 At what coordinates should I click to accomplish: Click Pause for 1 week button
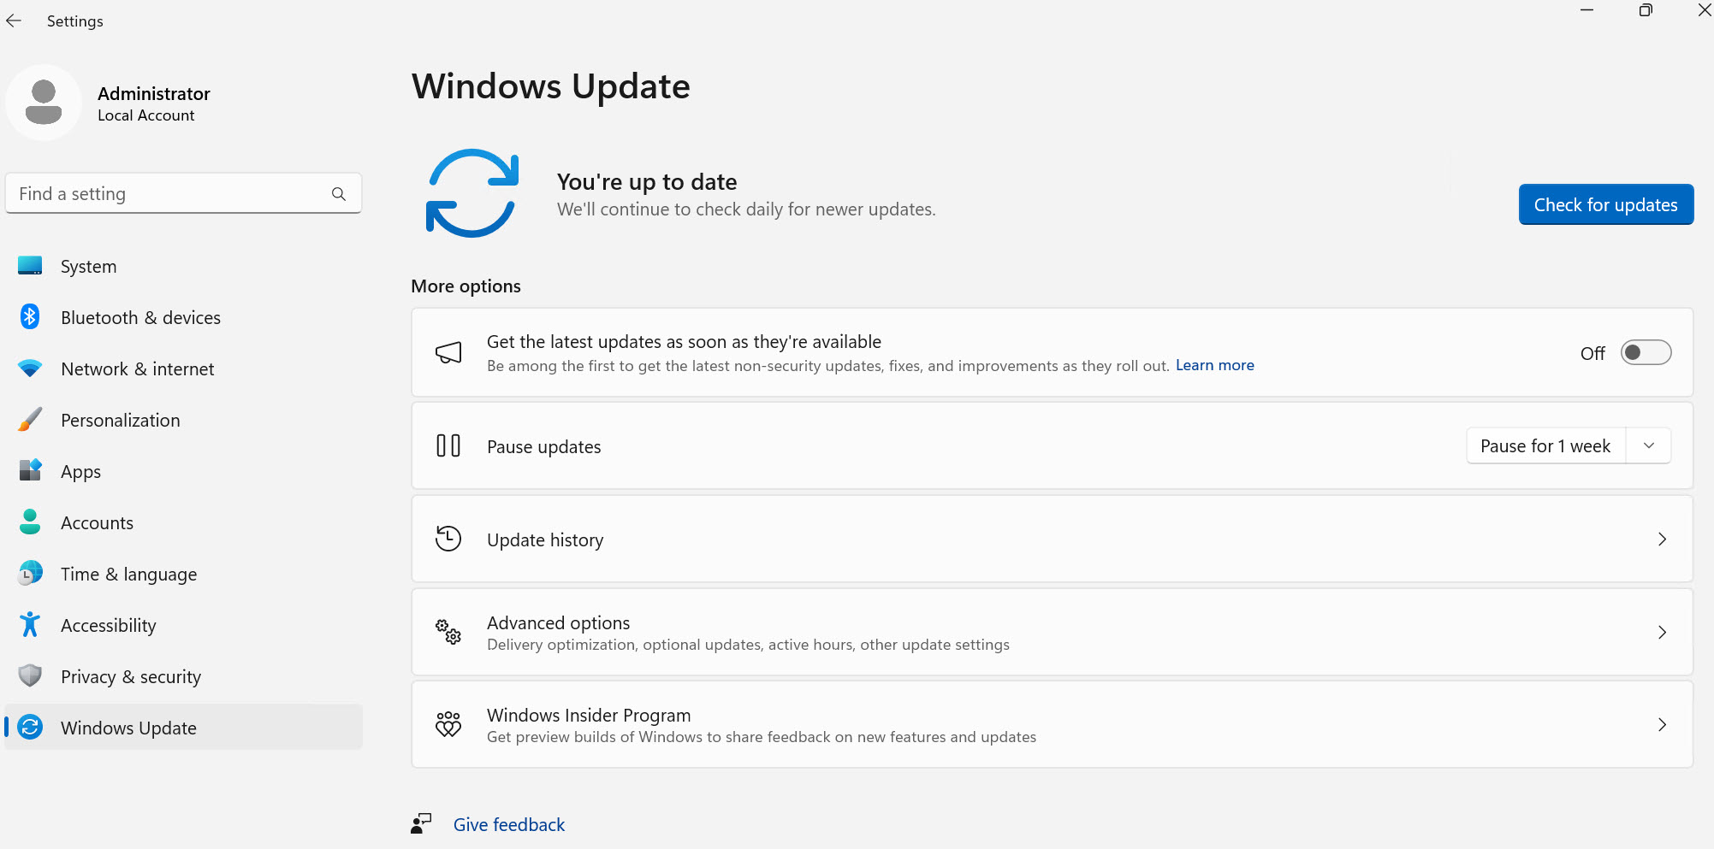pos(1546,445)
